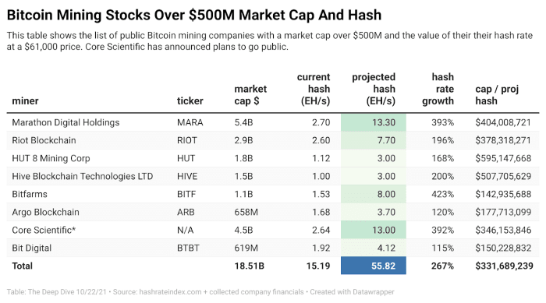Viewport: 546px width, 303px height.
Task: Select the Riot Blockchain miner name
Action: pos(44,140)
